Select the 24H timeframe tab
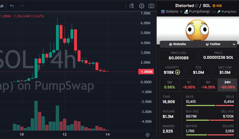239x139 pixels. point(227,85)
